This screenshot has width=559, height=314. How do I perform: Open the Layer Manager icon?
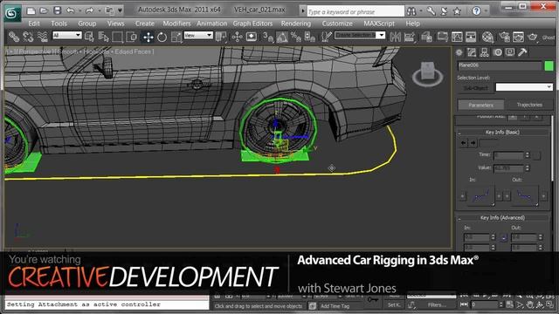tap(426, 37)
